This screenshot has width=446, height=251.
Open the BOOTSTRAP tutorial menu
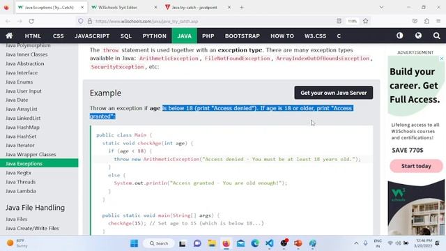[x=243, y=36]
